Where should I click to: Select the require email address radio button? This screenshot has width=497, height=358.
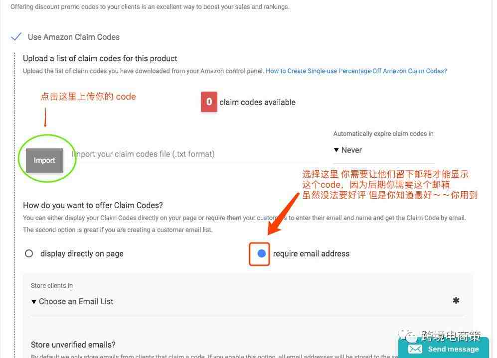point(261,253)
